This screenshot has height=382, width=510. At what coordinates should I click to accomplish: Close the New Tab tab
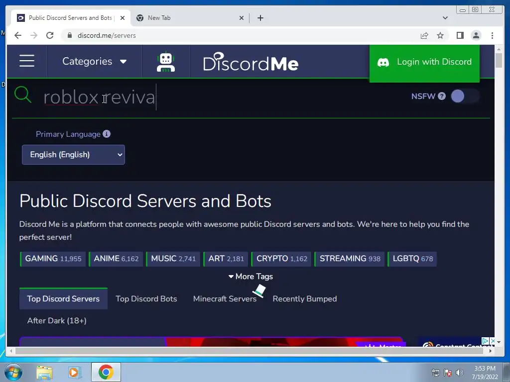click(x=242, y=18)
